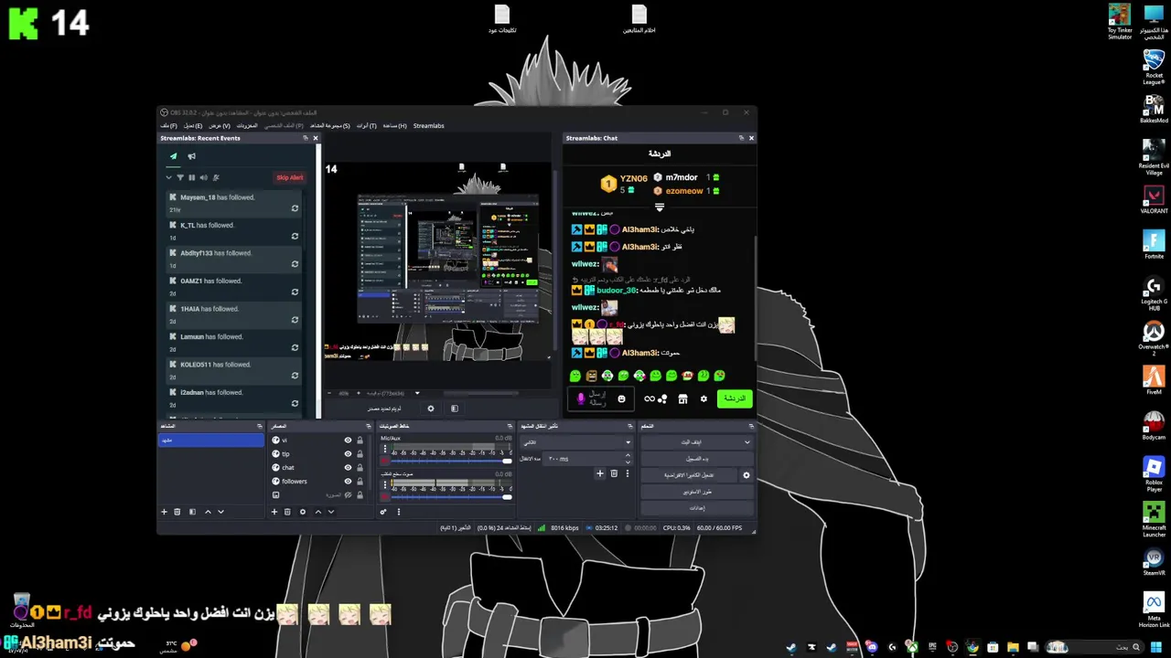Move selected source up
This screenshot has width=1171, height=658.
click(317, 512)
